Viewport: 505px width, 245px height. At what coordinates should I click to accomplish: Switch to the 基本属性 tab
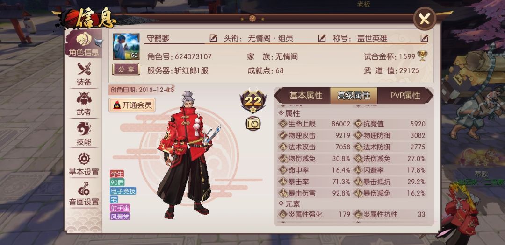pos(305,96)
